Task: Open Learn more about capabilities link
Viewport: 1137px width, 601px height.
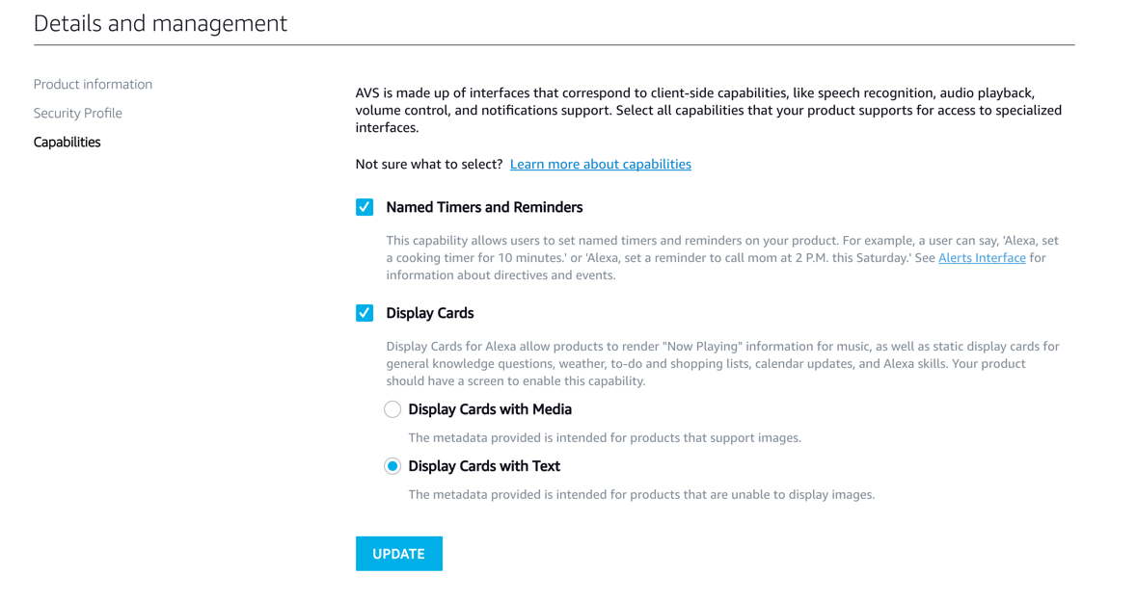Action: pos(600,164)
